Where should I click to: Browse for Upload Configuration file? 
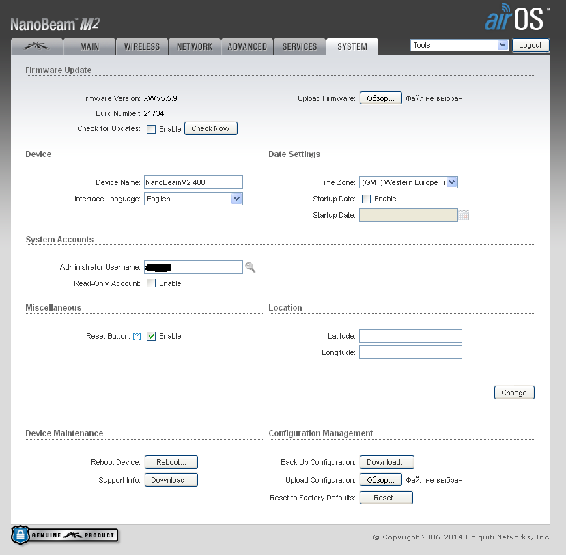pyautogui.click(x=381, y=480)
